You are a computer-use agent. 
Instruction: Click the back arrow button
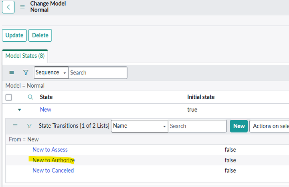8,7
